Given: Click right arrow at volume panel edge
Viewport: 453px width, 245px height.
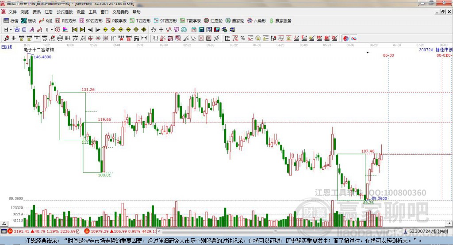Looking at the screenshot, I should (449, 223).
